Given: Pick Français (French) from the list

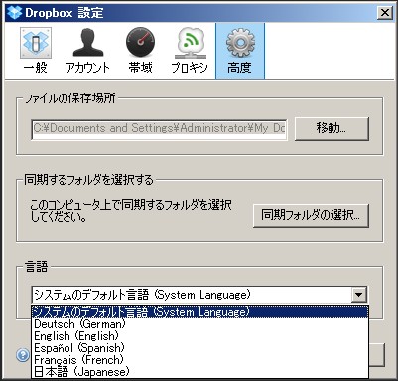Looking at the screenshot, I should [199, 360].
